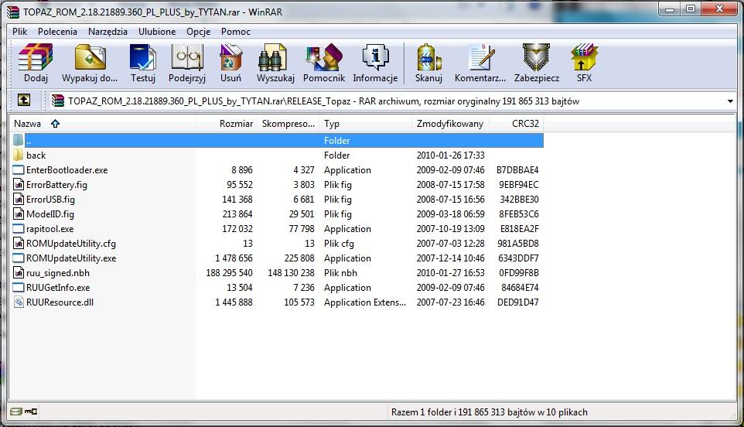Image resolution: width=744 pixels, height=427 pixels.
Task: Click the WinRAR title bar icon
Action: point(13,12)
